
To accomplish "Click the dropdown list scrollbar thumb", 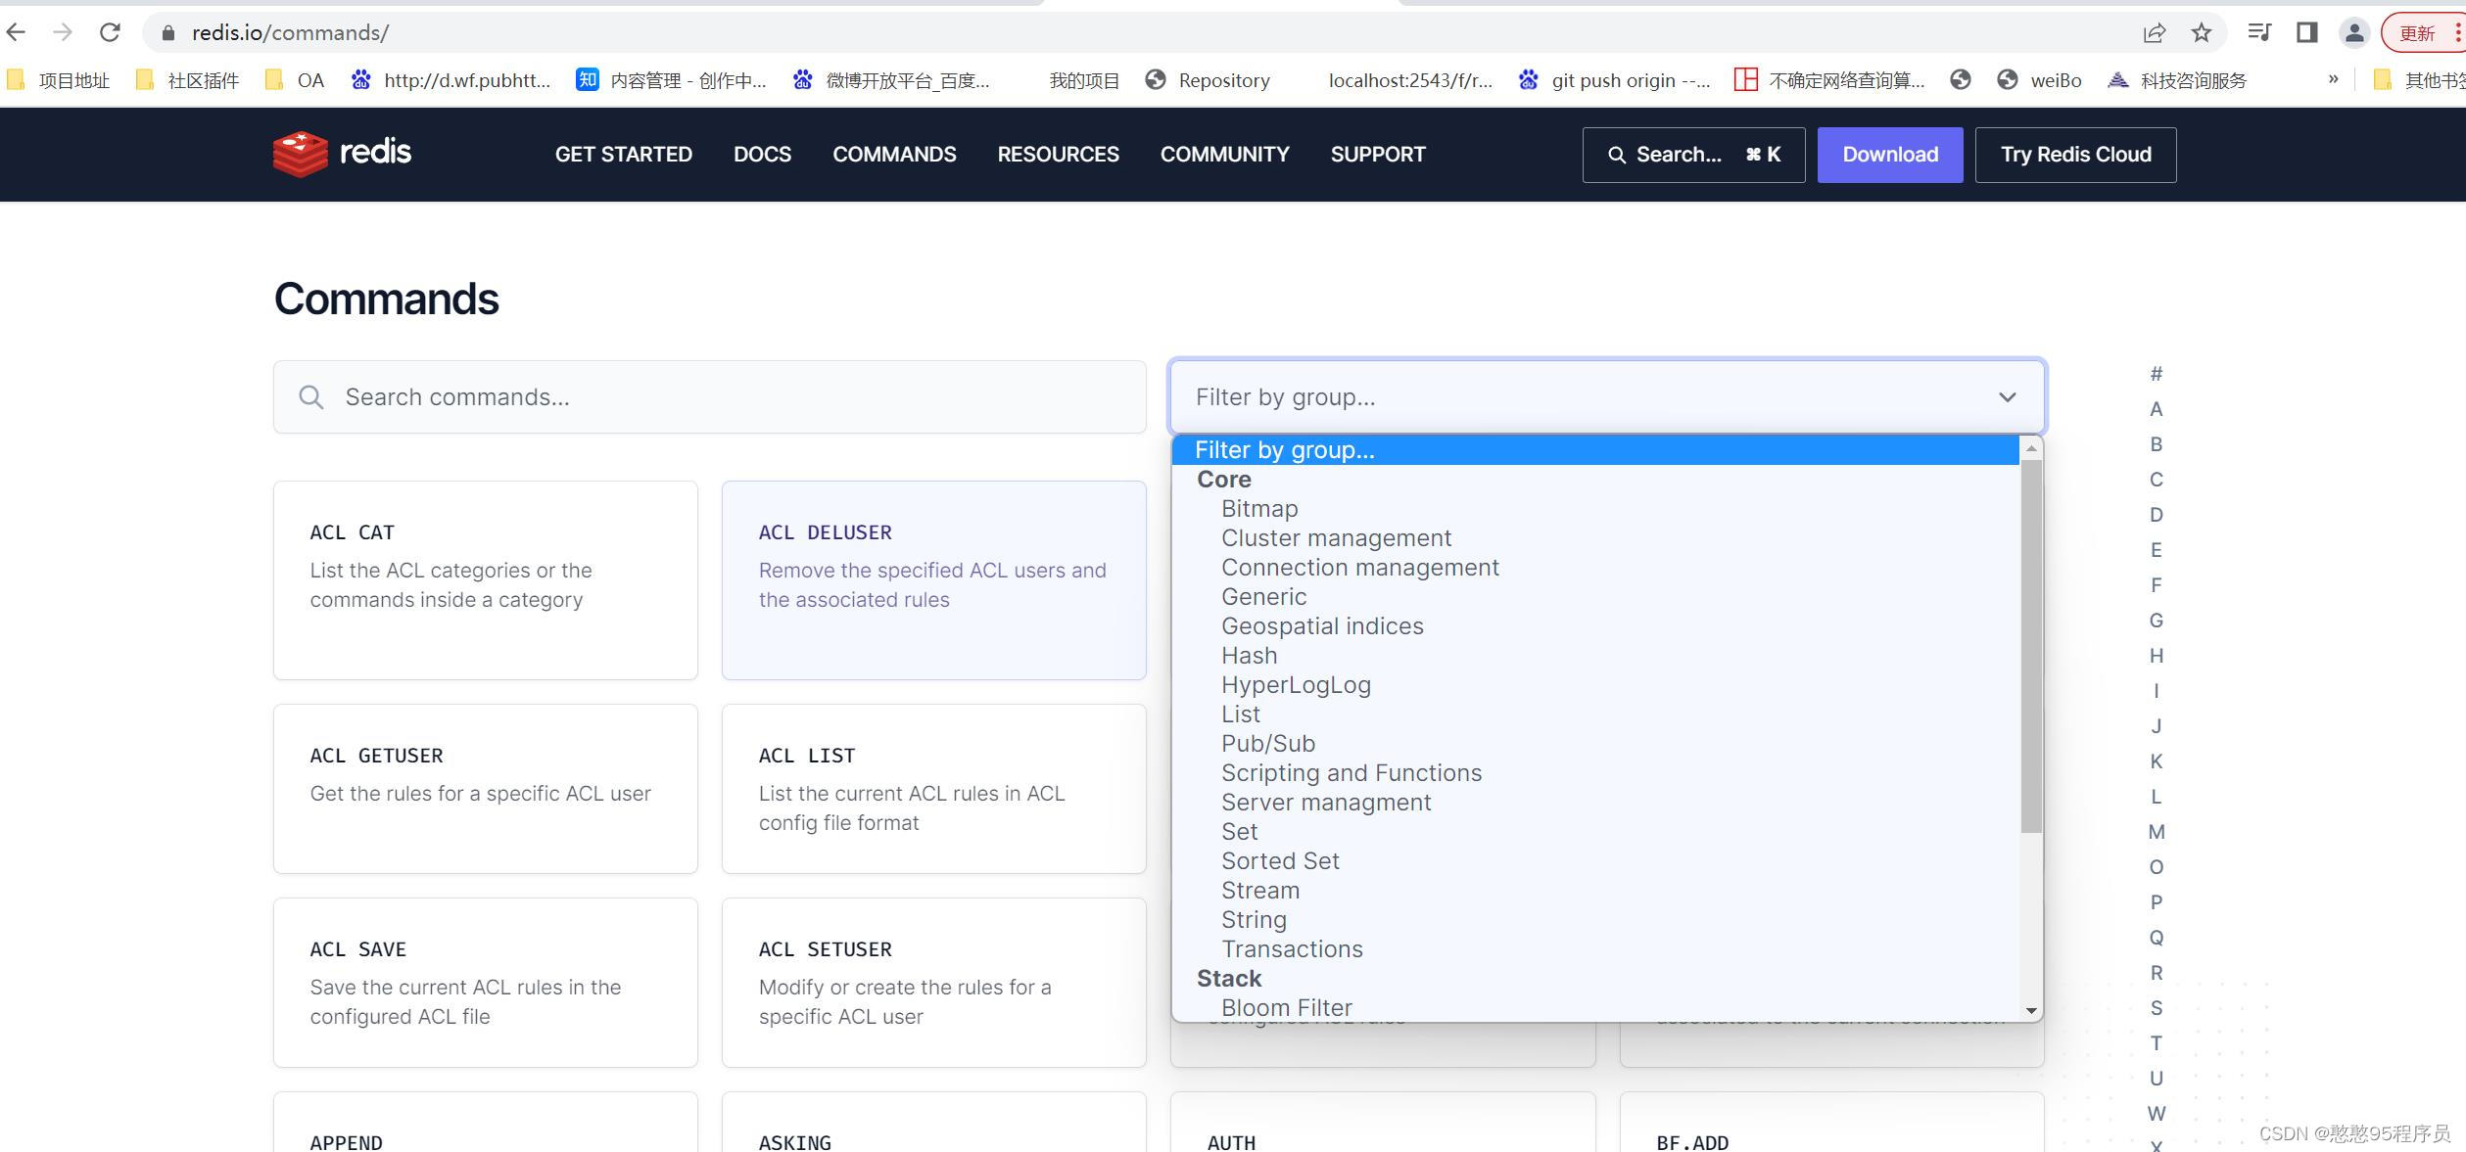I will (2031, 646).
